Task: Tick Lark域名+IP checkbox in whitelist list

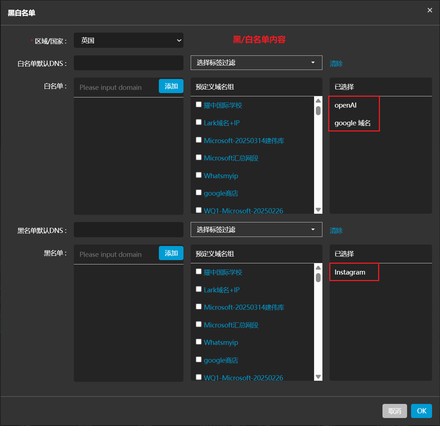Action: [x=199, y=122]
